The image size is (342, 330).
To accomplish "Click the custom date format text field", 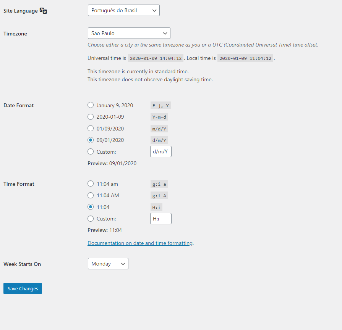I will pos(160,151).
